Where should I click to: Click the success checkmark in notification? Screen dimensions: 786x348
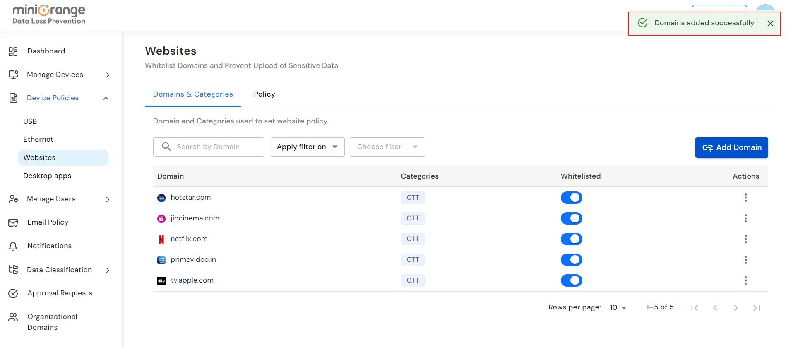pyautogui.click(x=643, y=23)
